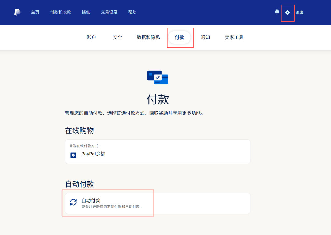Image resolution: width=331 pixels, height=235 pixels.
Task: Click the settings gear icon
Action: [287, 12]
